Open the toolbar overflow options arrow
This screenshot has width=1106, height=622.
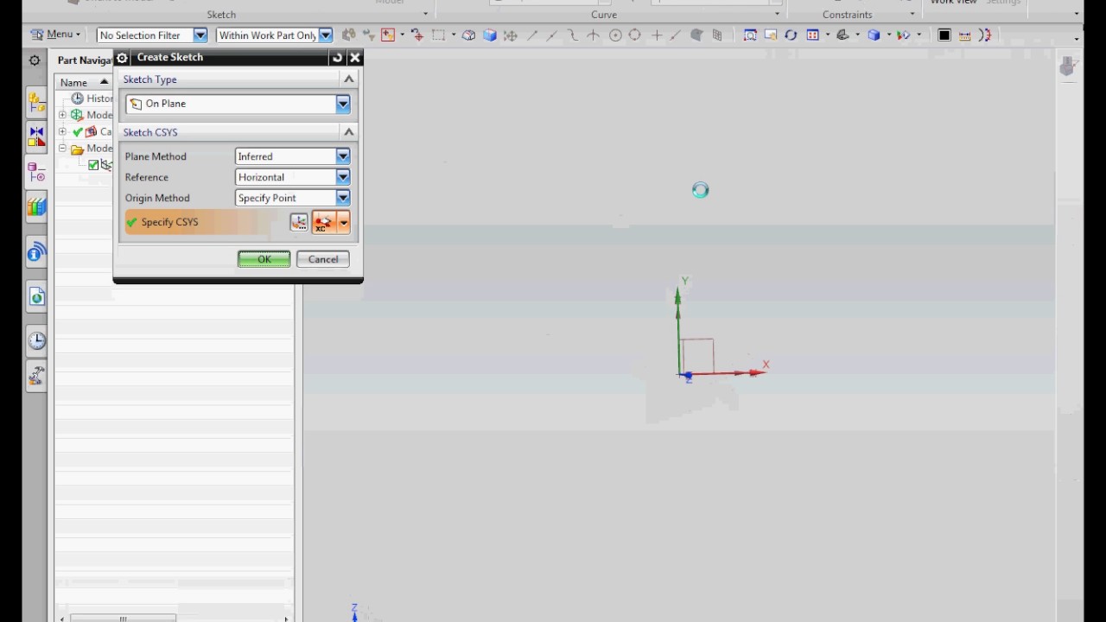pos(1076,38)
